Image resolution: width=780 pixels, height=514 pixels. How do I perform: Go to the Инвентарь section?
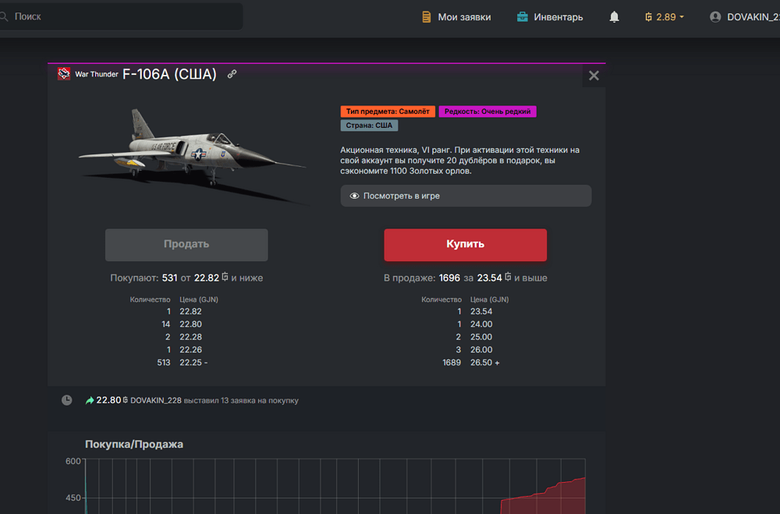click(x=558, y=17)
